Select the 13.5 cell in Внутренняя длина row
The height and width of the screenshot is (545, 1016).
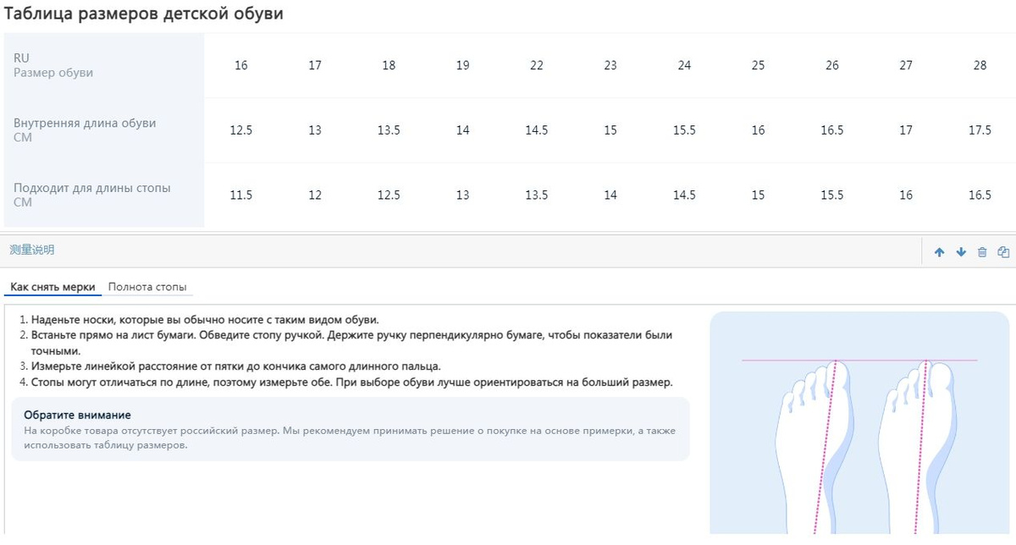point(389,130)
